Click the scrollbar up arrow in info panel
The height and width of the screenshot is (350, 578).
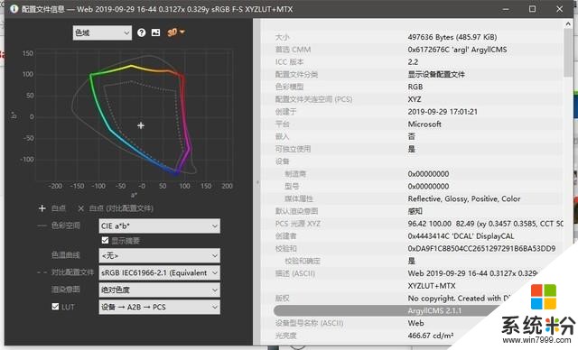[x=568, y=24]
